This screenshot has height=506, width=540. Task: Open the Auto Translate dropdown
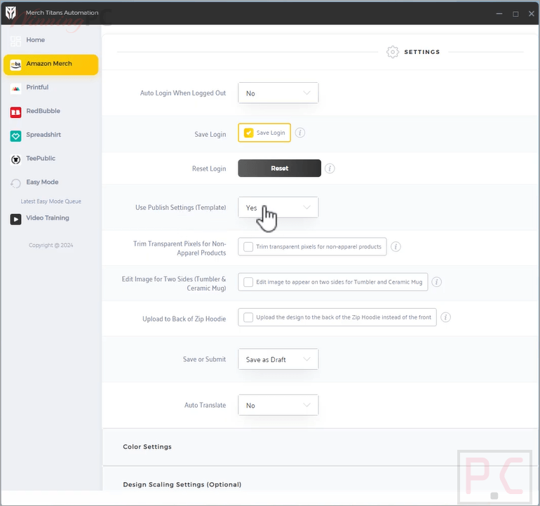278,405
